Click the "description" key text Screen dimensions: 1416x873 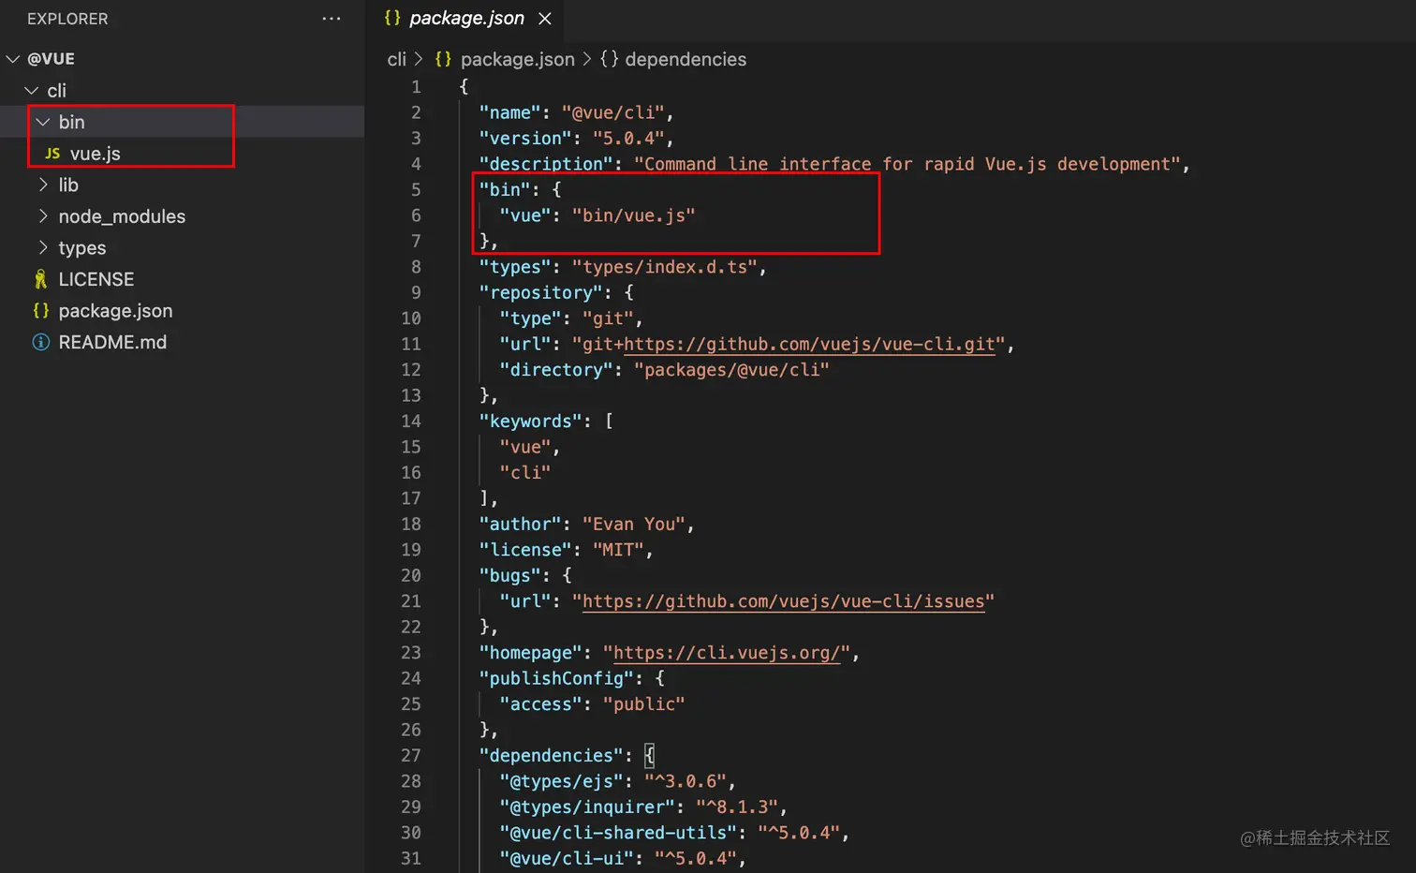pyautogui.click(x=546, y=164)
